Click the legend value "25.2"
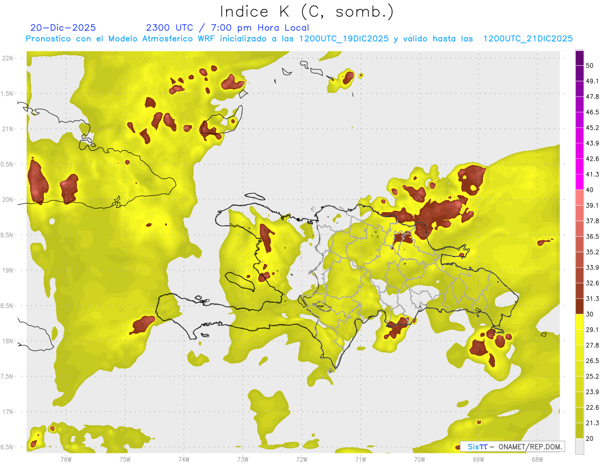 [x=592, y=377]
